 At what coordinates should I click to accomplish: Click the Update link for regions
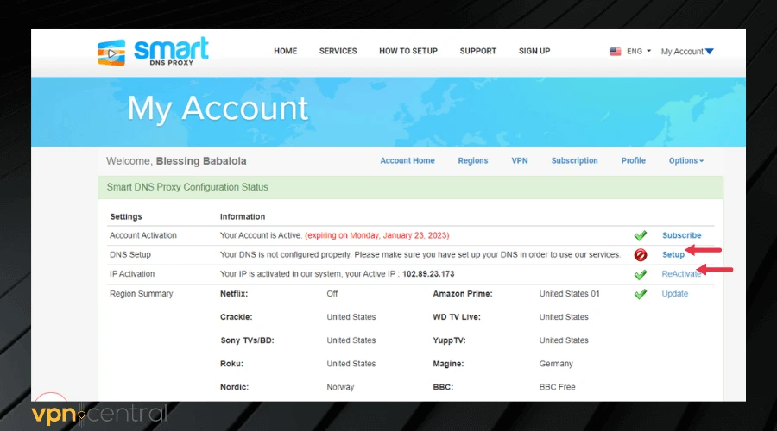pos(674,294)
